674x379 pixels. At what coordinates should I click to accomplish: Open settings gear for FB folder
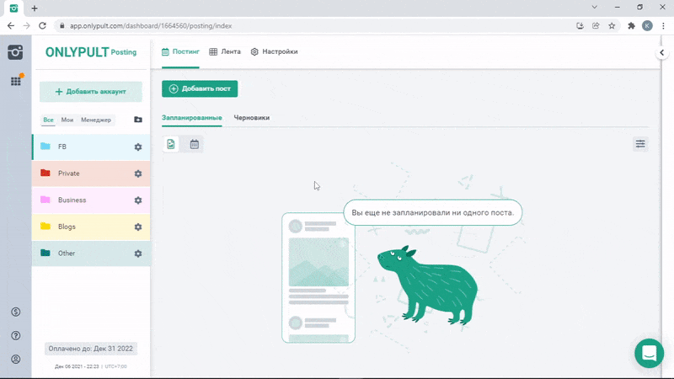pyautogui.click(x=138, y=147)
